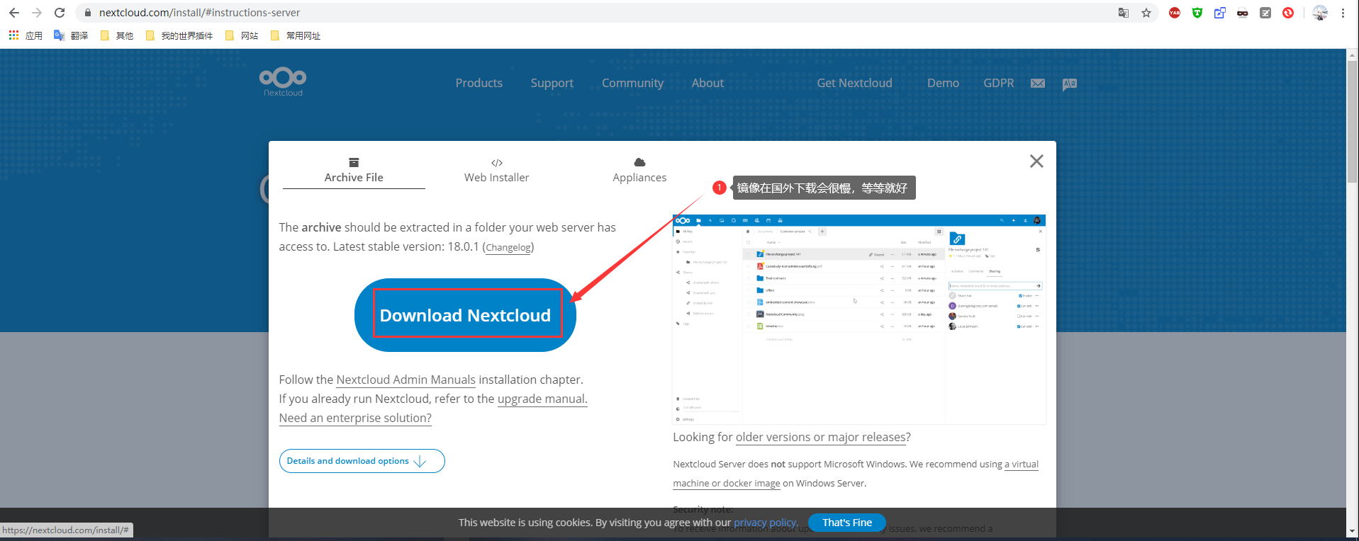The image size is (1359, 541).
Task: Click Get Nextcloud in navigation
Action: tap(854, 83)
